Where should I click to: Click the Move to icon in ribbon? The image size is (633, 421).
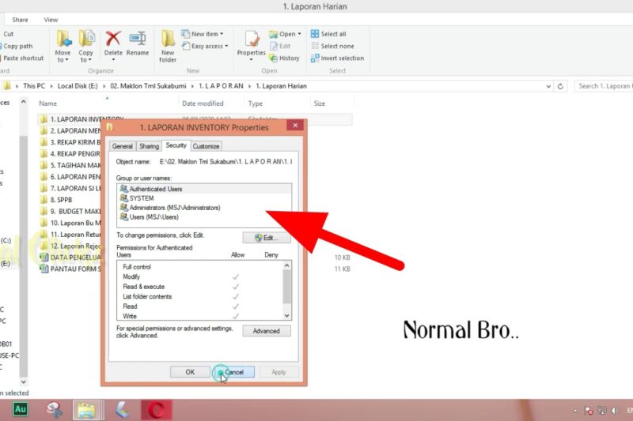point(63,44)
